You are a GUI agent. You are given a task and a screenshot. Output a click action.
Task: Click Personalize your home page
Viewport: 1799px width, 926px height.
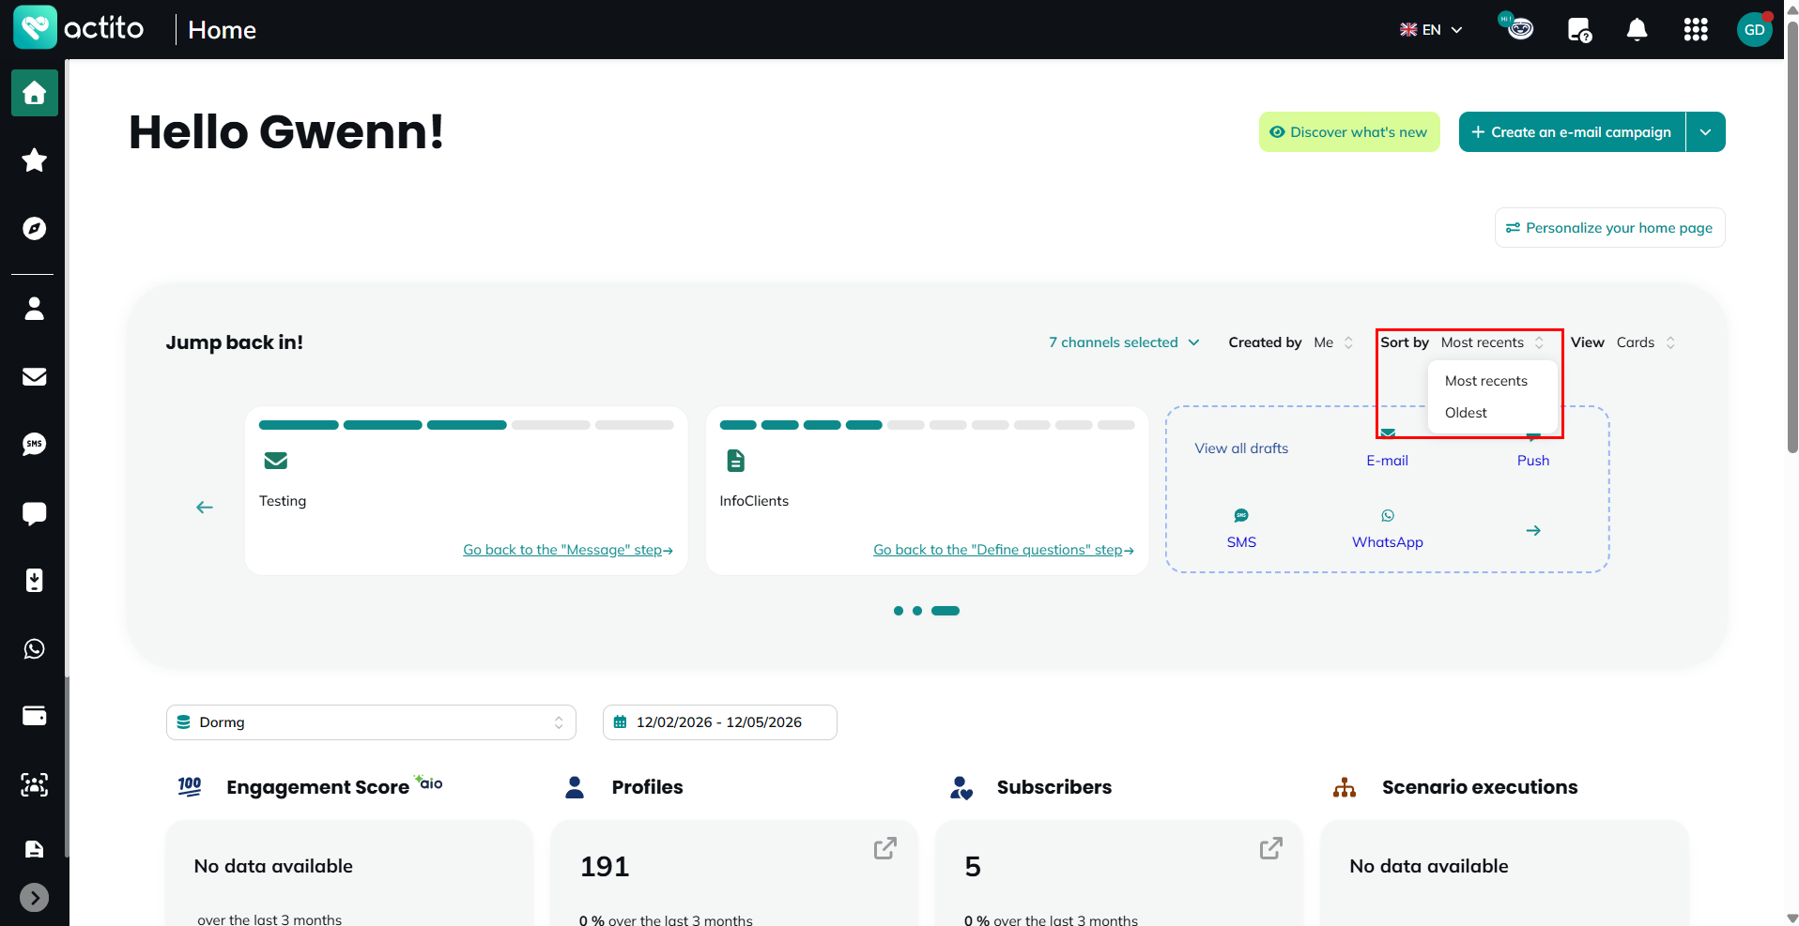click(x=1609, y=228)
